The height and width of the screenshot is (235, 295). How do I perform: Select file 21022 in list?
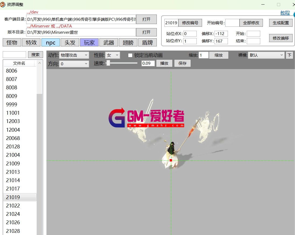coord(20,206)
